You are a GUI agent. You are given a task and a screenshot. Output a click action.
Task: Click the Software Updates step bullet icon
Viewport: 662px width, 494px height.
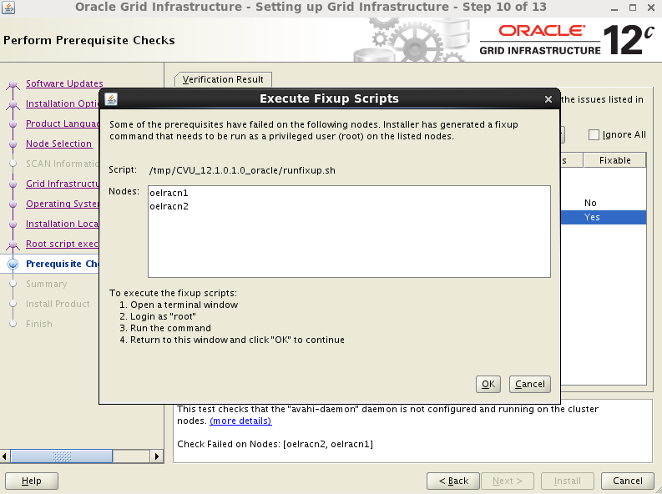coord(13,84)
